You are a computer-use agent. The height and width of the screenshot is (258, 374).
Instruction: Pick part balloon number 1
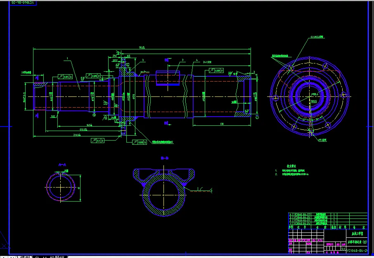pyautogui.click(x=67, y=59)
